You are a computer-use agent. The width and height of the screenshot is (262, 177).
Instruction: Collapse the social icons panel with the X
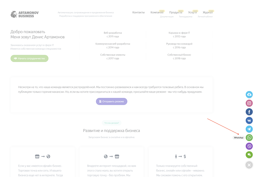[249, 165]
